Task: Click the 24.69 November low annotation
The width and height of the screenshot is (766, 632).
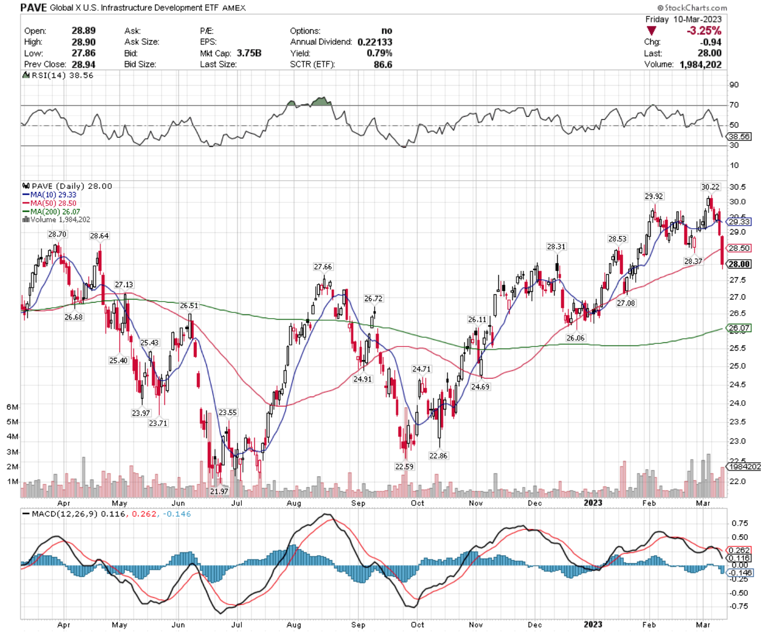Action: (480, 387)
